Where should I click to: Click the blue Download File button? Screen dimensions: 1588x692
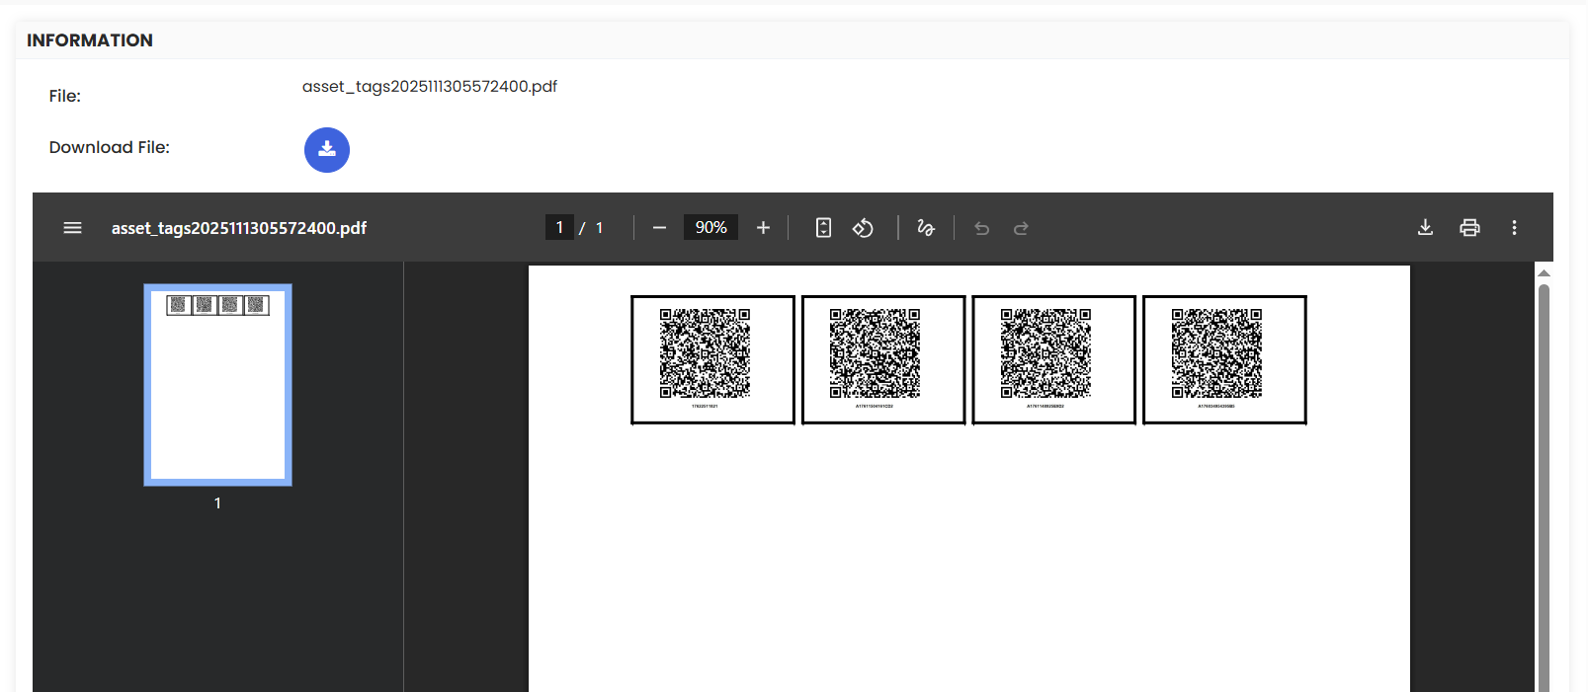pos(327,150)
